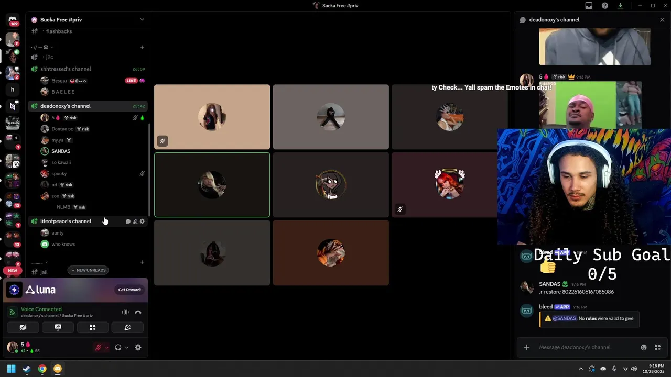This screenshot has width=671, height=377.
Task: Start screen share from voice panel
Action: [x=58, y=327]
